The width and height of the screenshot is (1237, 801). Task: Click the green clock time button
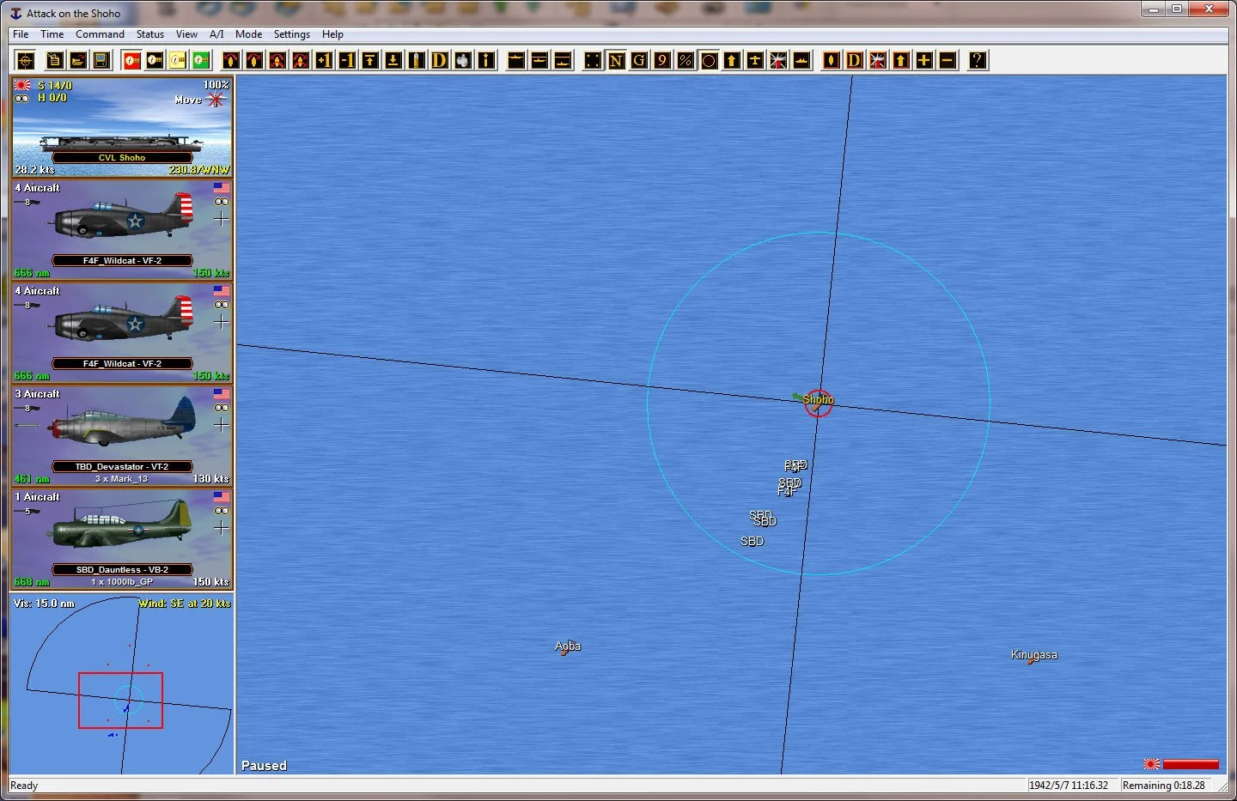(x=201, y=60)
